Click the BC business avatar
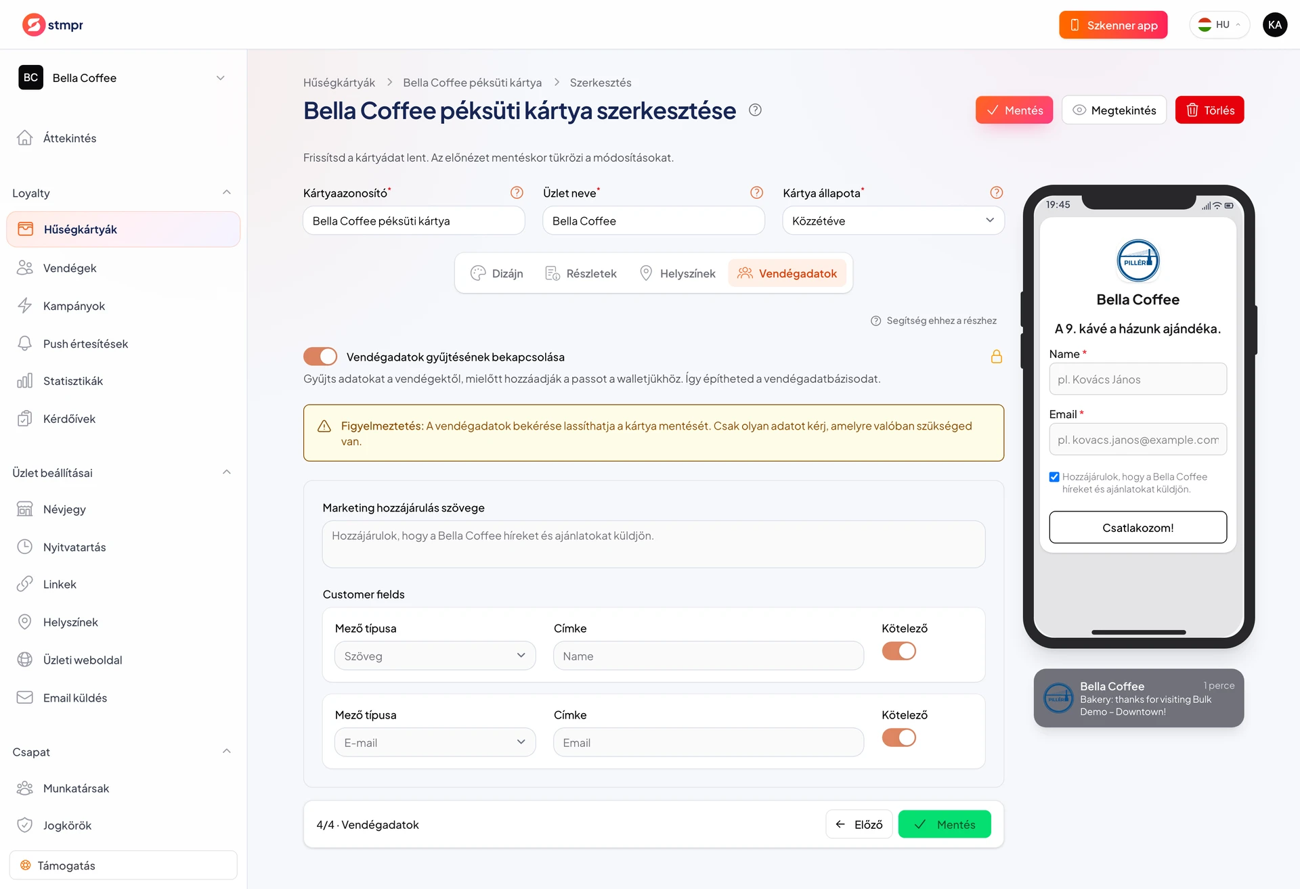The height and width of the screenshot is (889, 1300). [x=30, y=78]
